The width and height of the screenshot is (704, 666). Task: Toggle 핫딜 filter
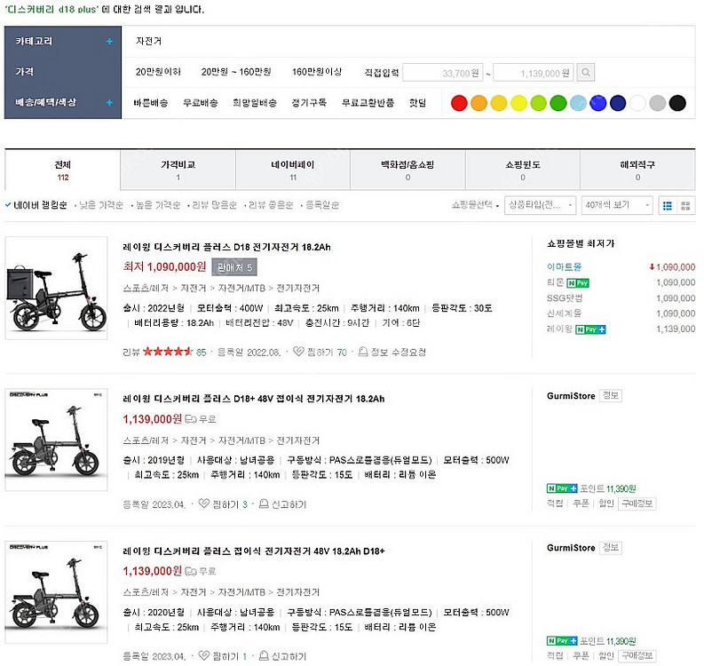tap(417, 103)
